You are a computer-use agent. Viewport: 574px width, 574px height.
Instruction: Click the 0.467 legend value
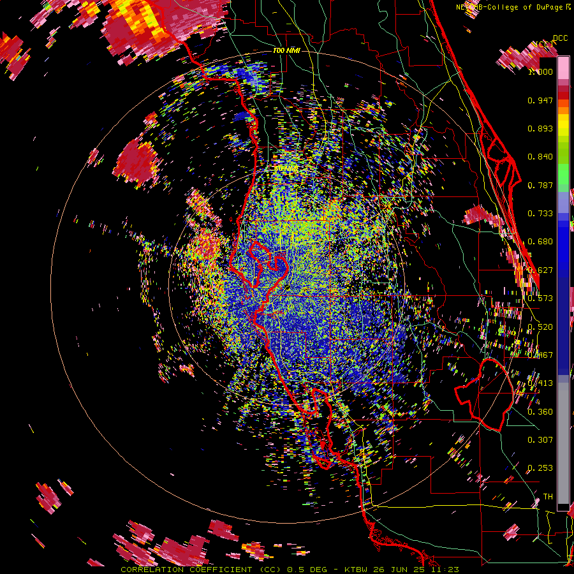540,355
